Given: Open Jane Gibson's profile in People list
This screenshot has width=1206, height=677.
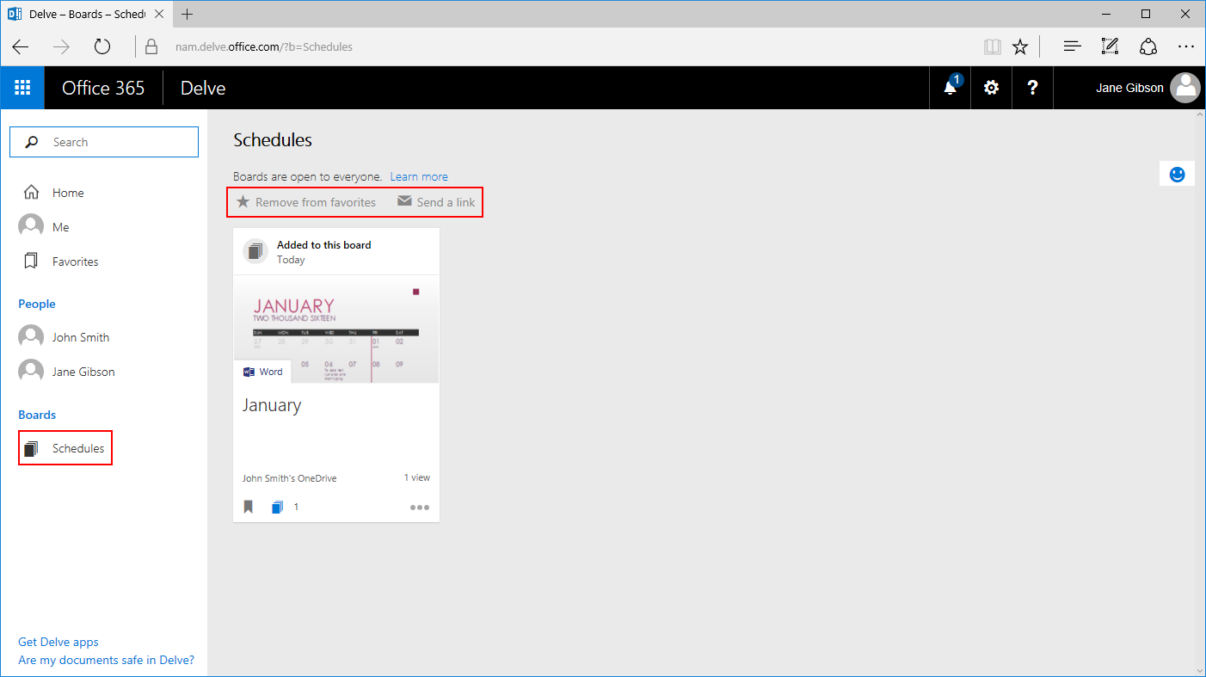Looking at the screenshot, I should (68, 372).
